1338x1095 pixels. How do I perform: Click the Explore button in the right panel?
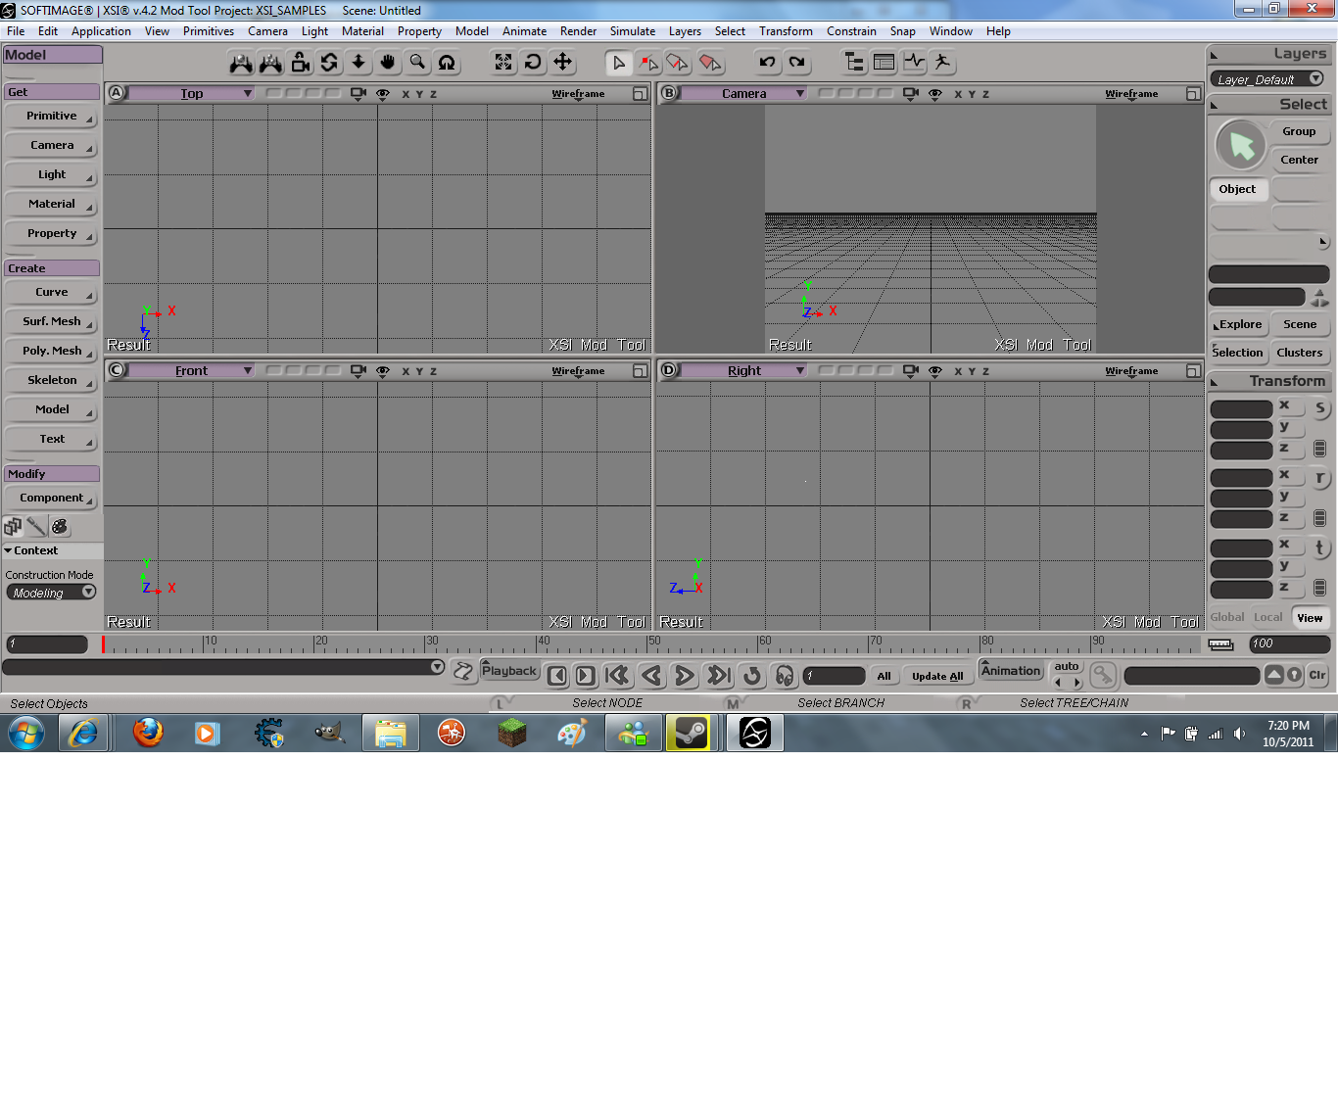[1237, 324]
